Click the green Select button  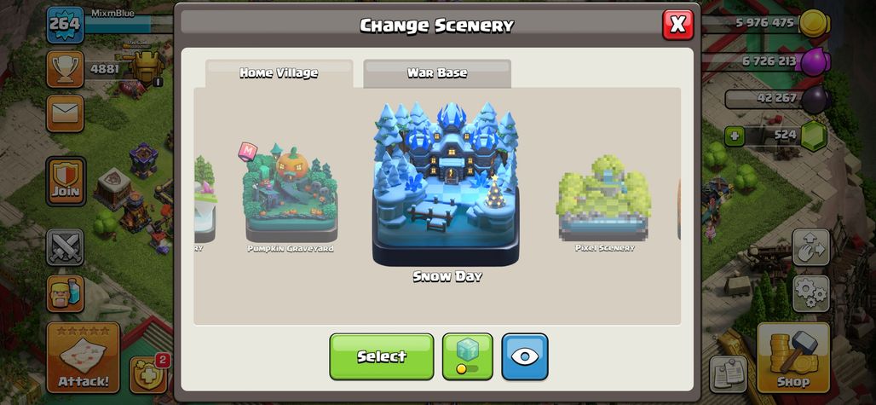tap(382, 356)
